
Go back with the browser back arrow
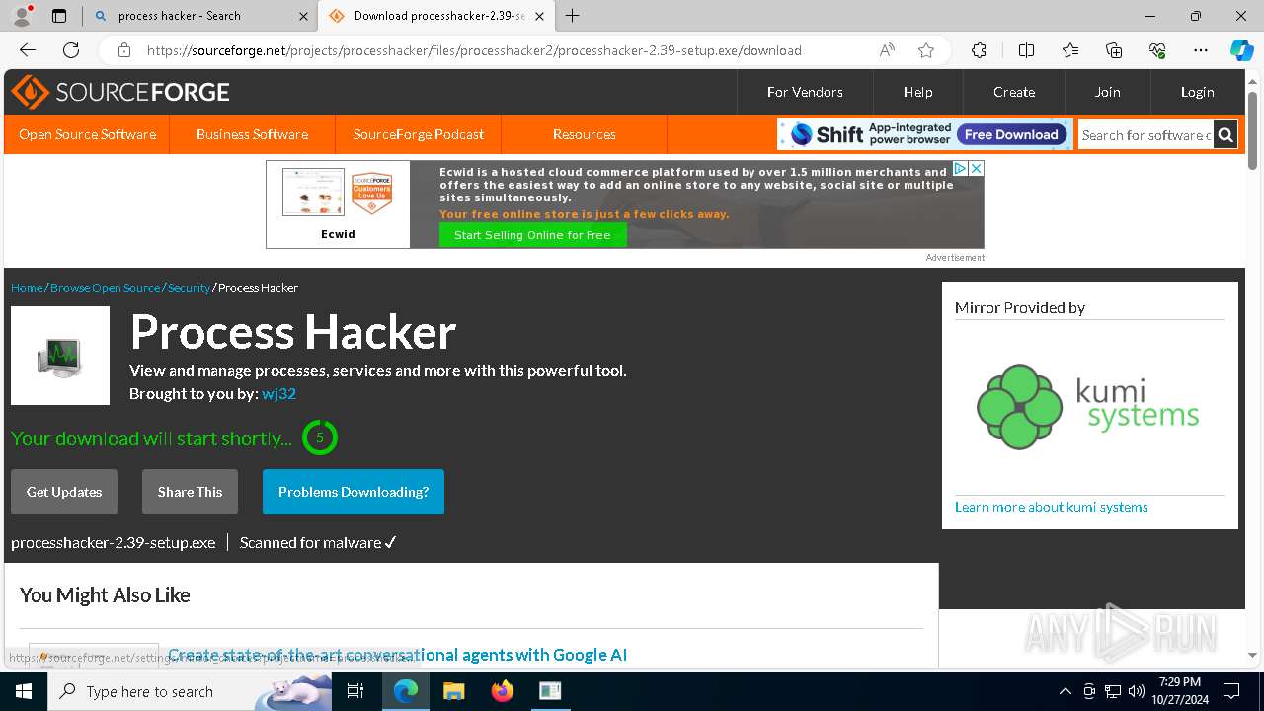(28, 50)
